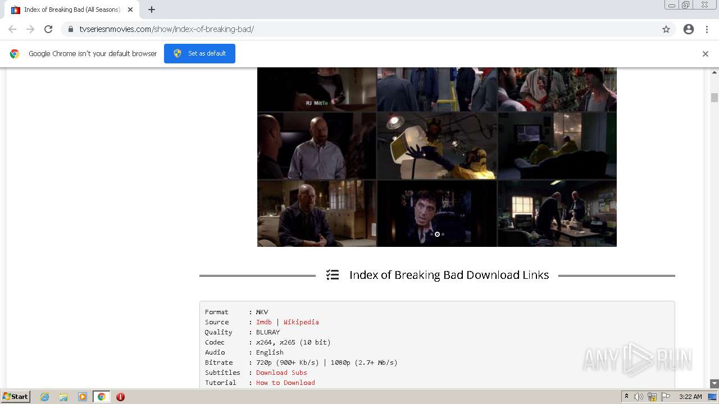Open the media player taskbar icon
The image size is (719, 404).
pos(83,397)
